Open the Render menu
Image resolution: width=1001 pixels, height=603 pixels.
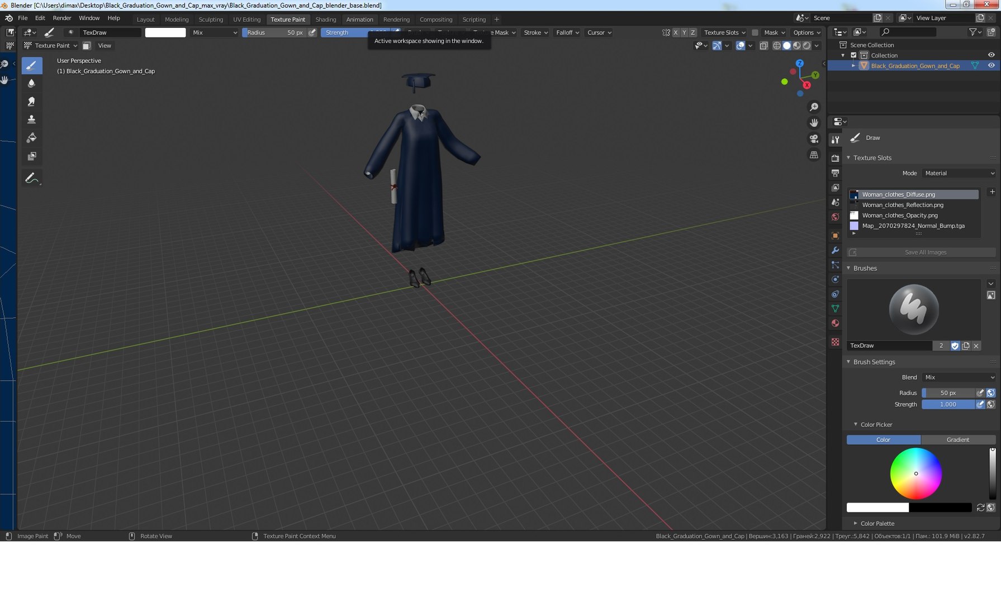pyautogui.click(x=62, y=18)
